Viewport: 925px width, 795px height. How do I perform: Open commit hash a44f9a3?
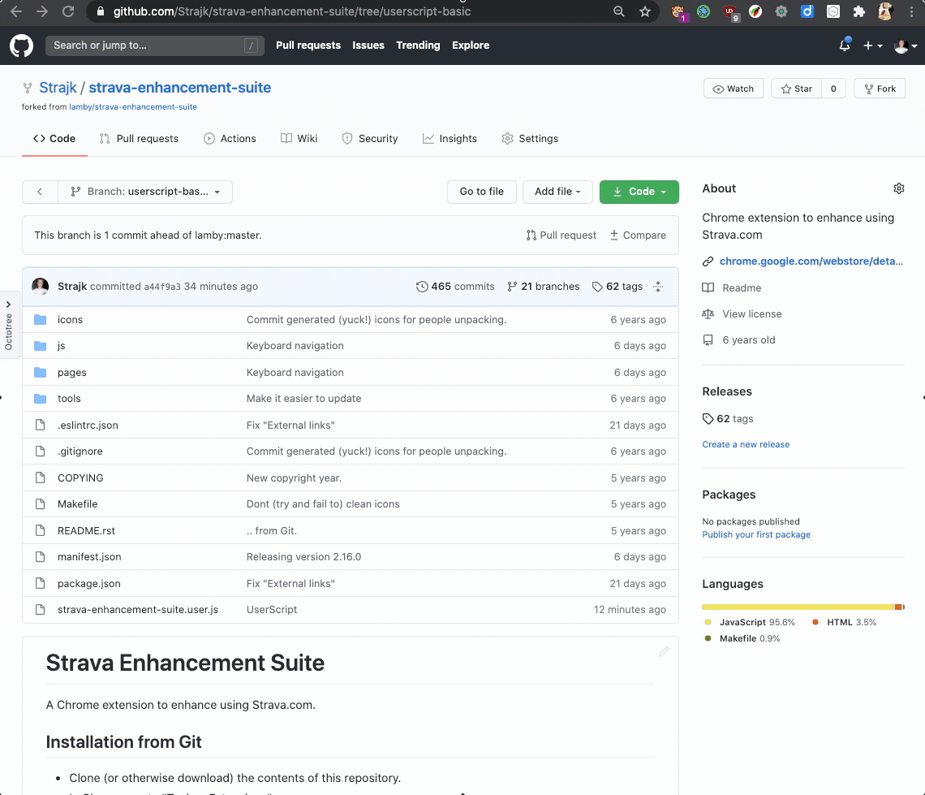pos(162,286)
